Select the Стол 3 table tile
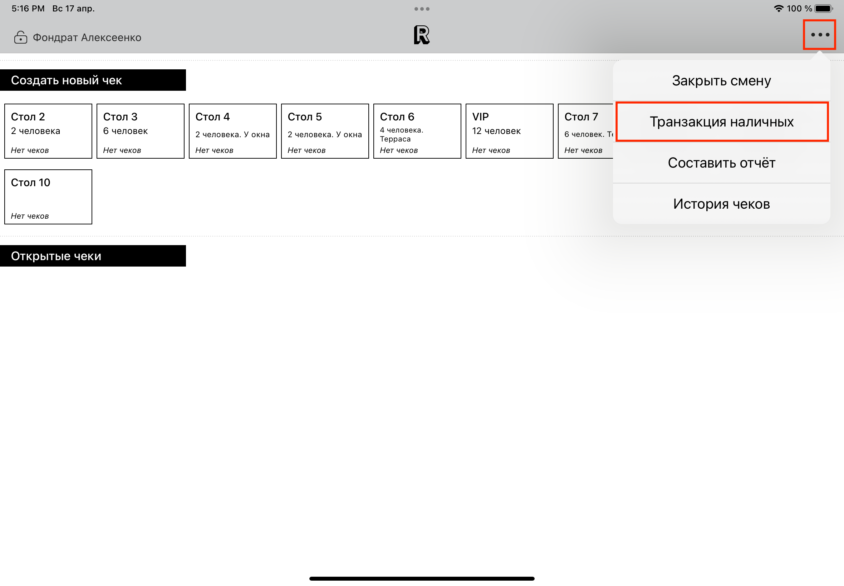The height and width of the screenshot is (586, 844). click(x=140, y=131)
